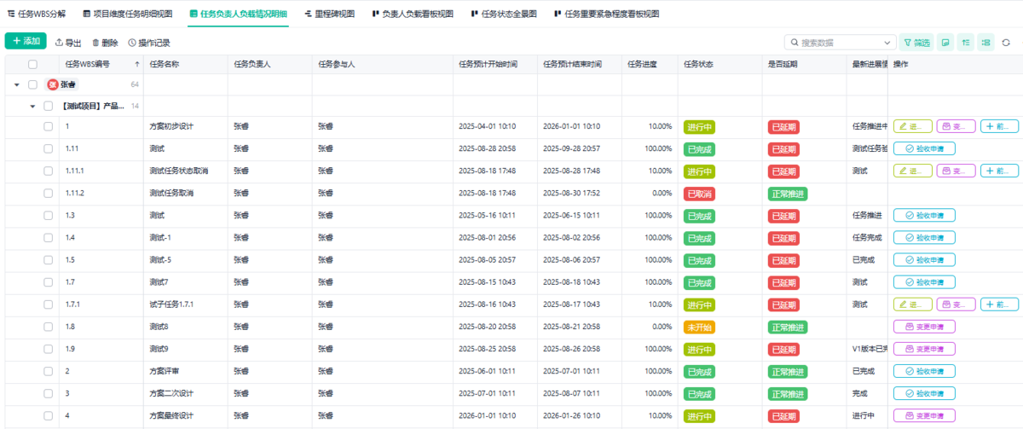Click the task name 方案最终设计
1023x429 pixels.
click(x=171, y=415)
